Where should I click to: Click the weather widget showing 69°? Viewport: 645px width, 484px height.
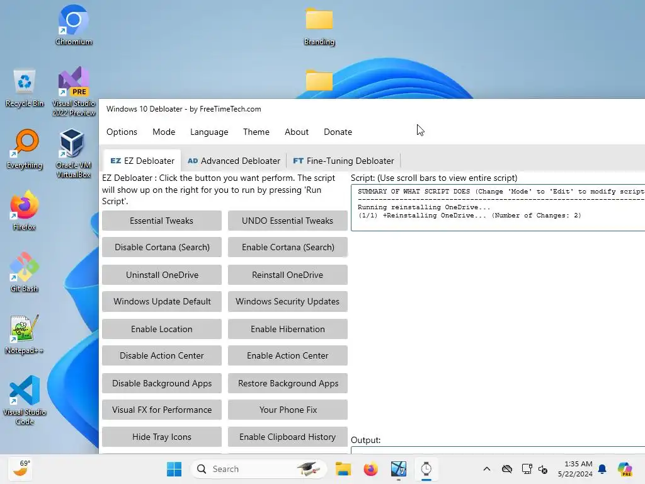21,468
